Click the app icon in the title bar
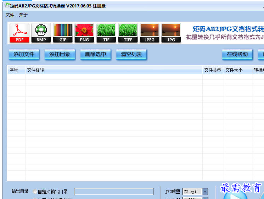Viewport: 264px width, 199px height. [x=7, y=6]
